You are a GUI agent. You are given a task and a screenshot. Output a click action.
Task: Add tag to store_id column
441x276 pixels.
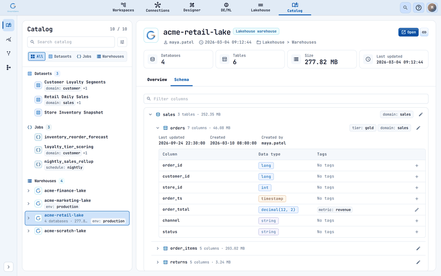(417, 188)
